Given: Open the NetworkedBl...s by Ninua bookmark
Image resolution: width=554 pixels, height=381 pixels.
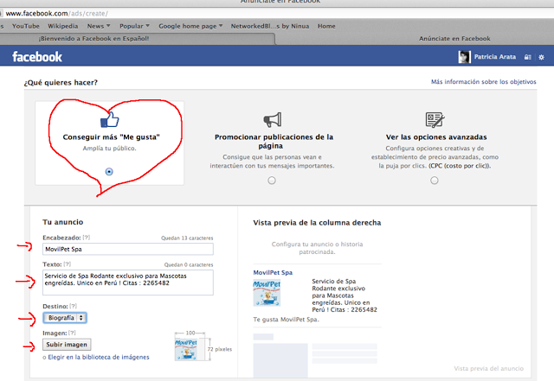Looking at the screenshot, I should [x=270, y=26].
